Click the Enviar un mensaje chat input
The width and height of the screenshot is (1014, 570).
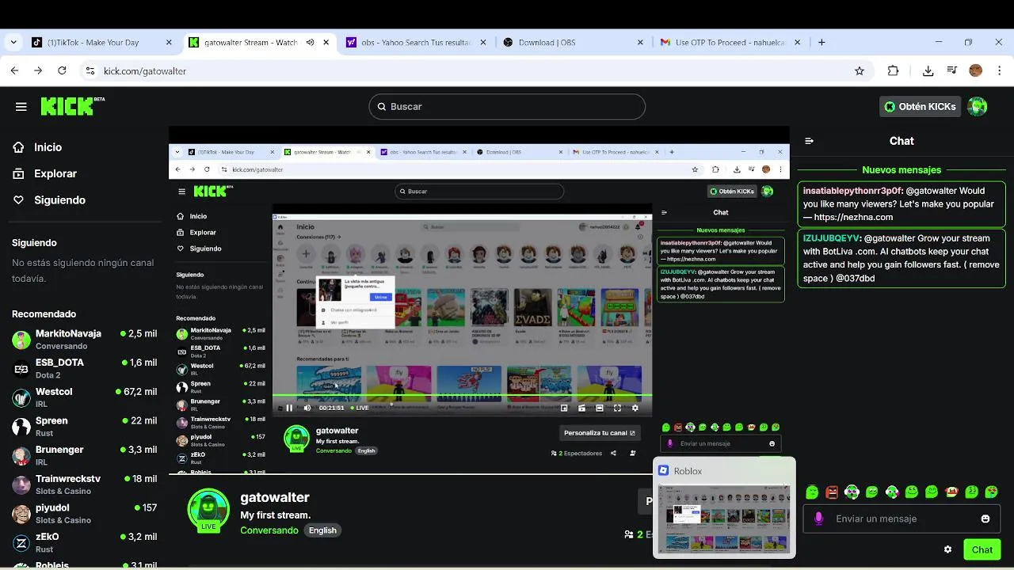[902, 519]
